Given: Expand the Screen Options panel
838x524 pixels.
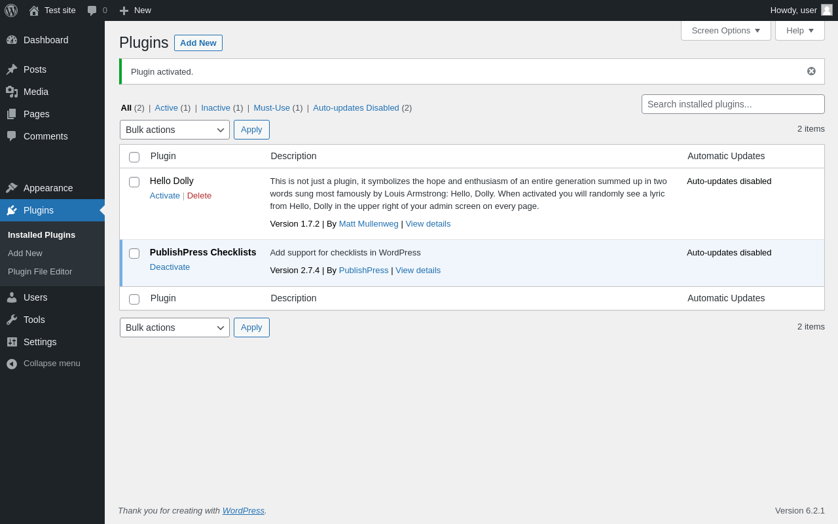Looking at the screenshot, I should coord(726,30).
